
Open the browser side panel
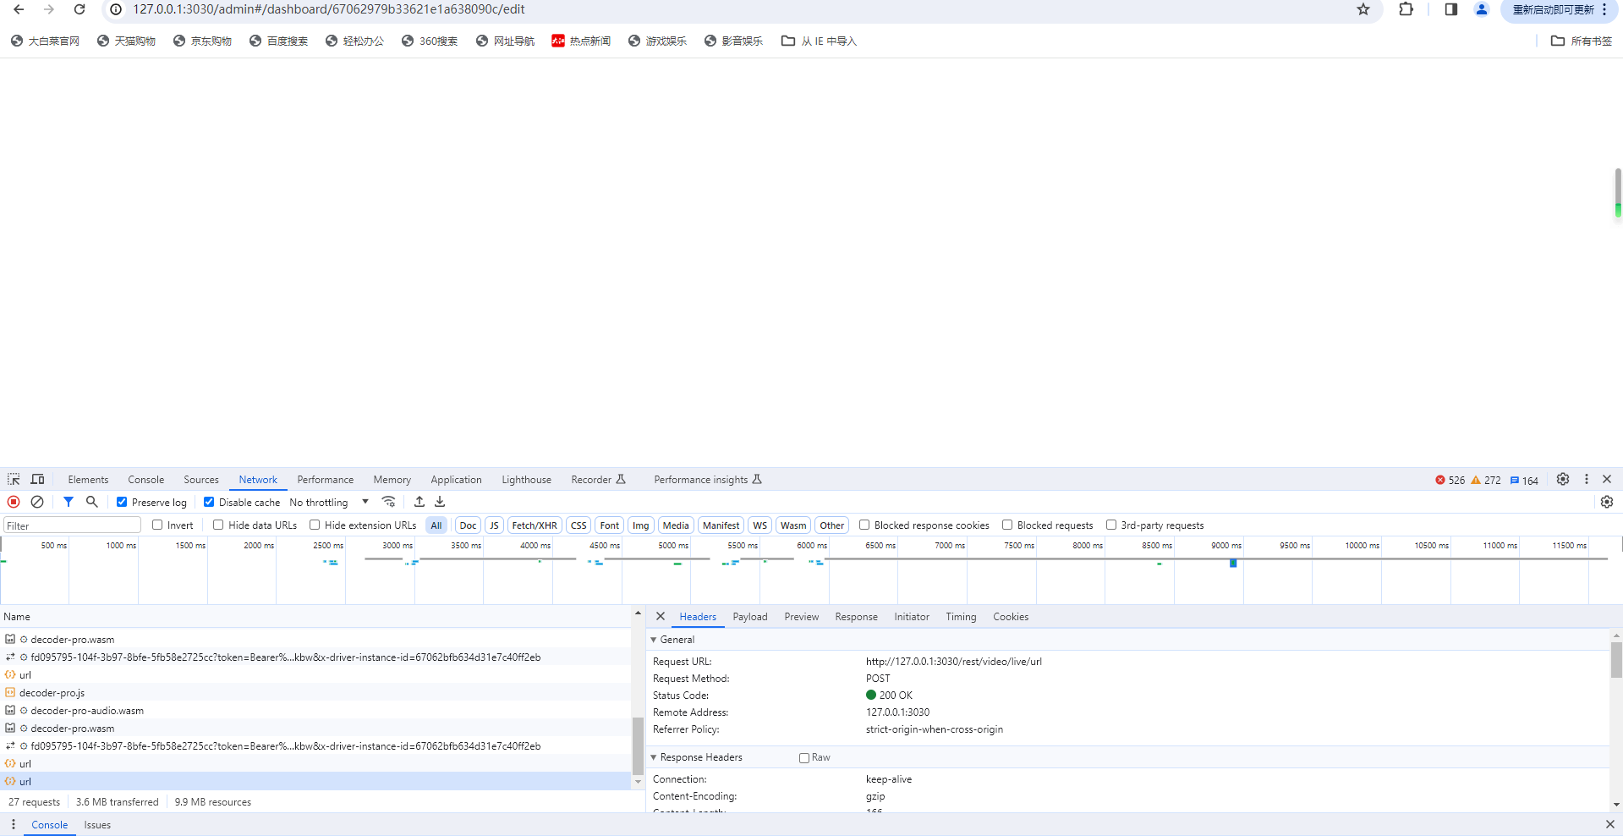(1451, 9)
